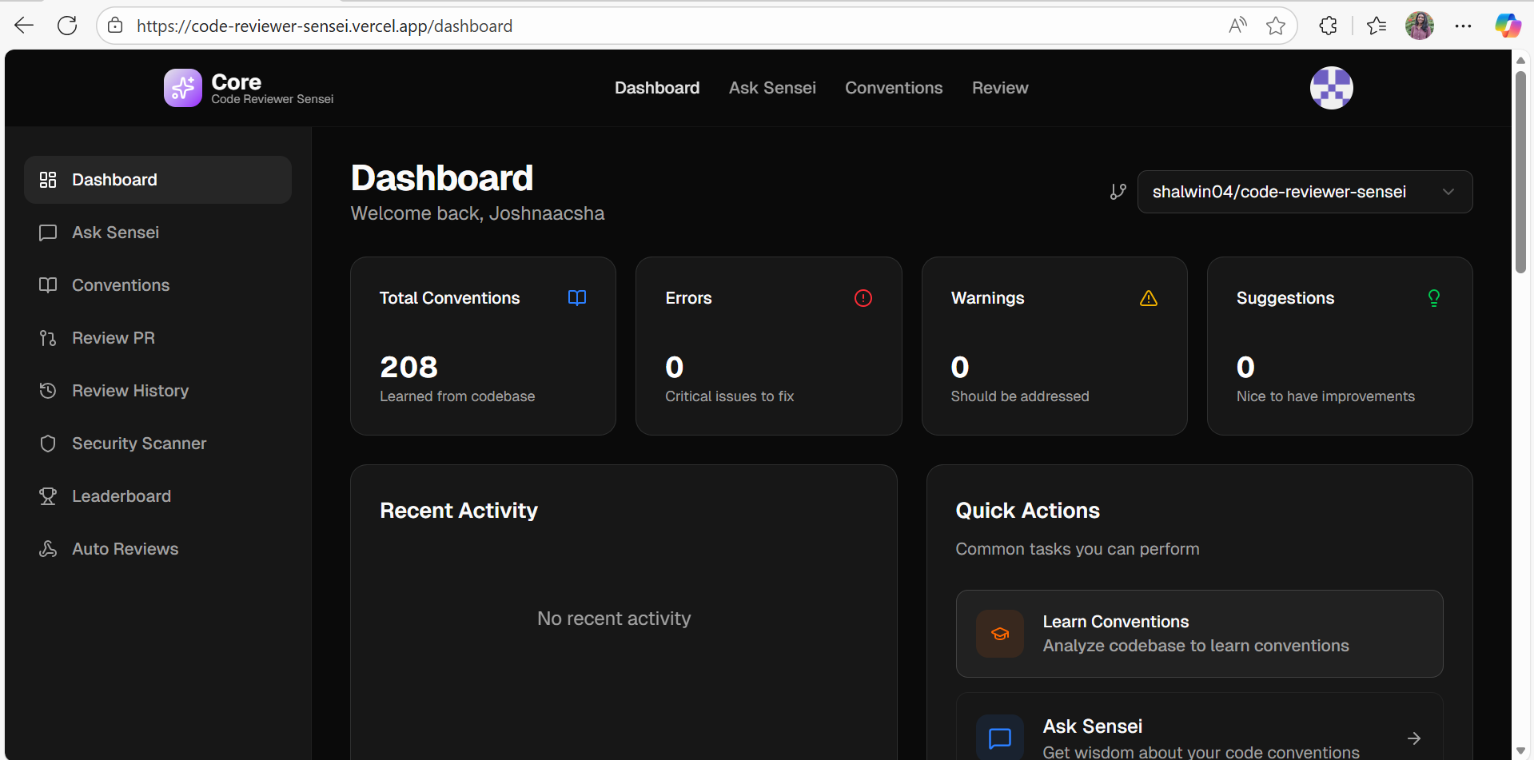Open Ask Sensei in the top navigation

tap(772, 88)
